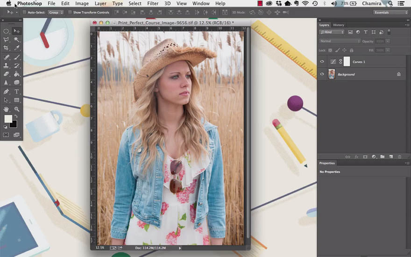The height and width of the screenshot is (257, 411).
Task: Open foreground color picker swatch
Action: click(8, 119)
